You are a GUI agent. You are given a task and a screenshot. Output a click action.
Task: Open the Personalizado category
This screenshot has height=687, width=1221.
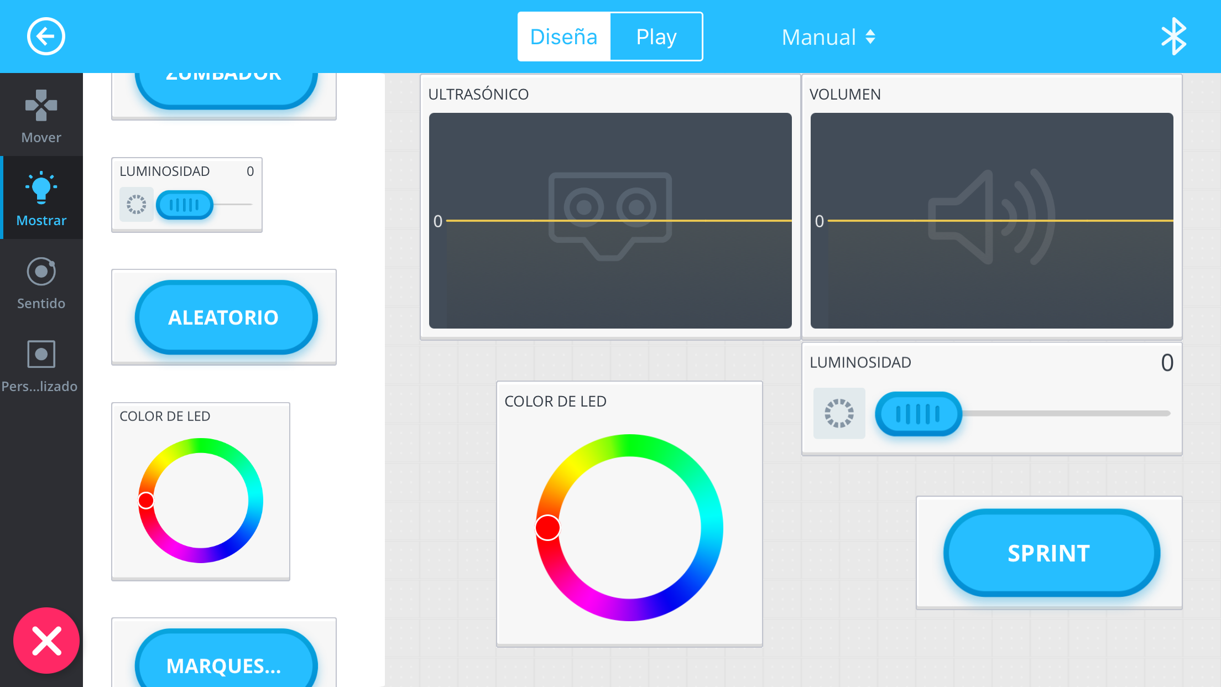click(41, 365)
